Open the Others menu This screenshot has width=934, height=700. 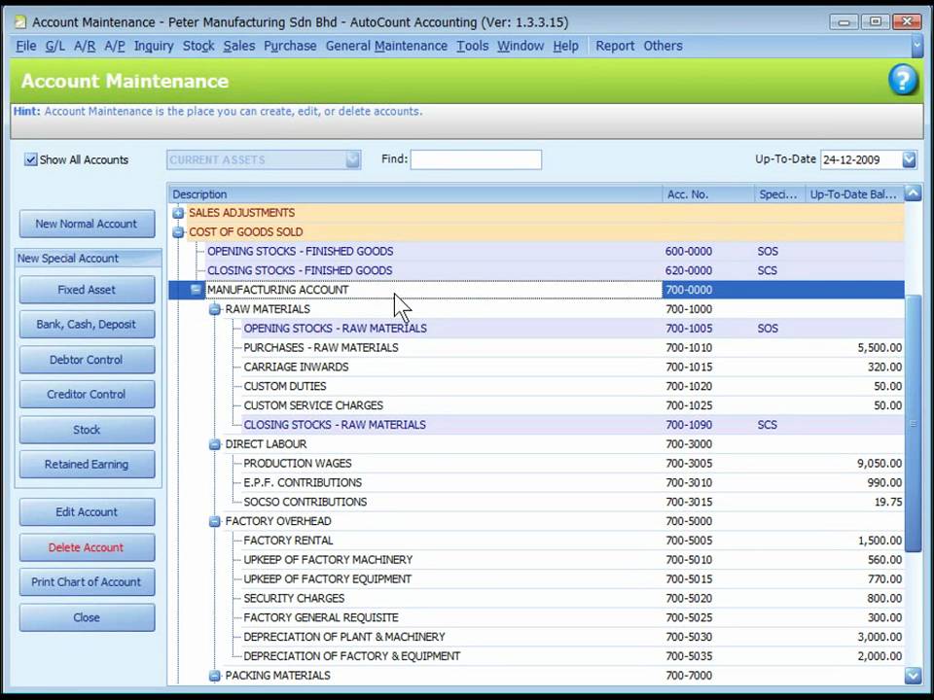(x=663, y=46)
